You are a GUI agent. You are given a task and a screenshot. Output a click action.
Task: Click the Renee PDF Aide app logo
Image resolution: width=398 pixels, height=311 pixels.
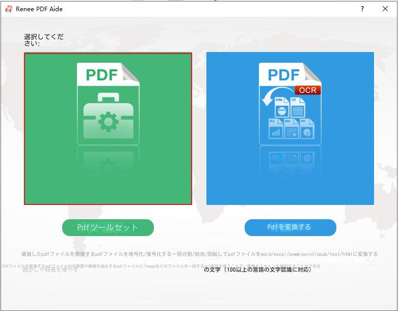(9, 9)
